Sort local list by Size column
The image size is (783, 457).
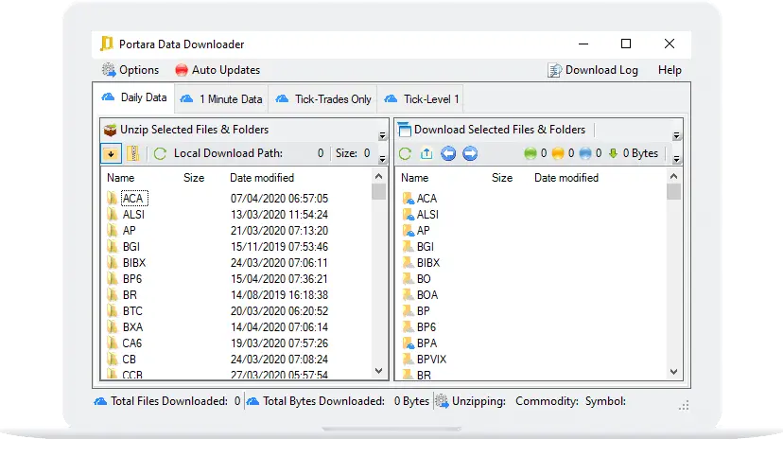194,178
